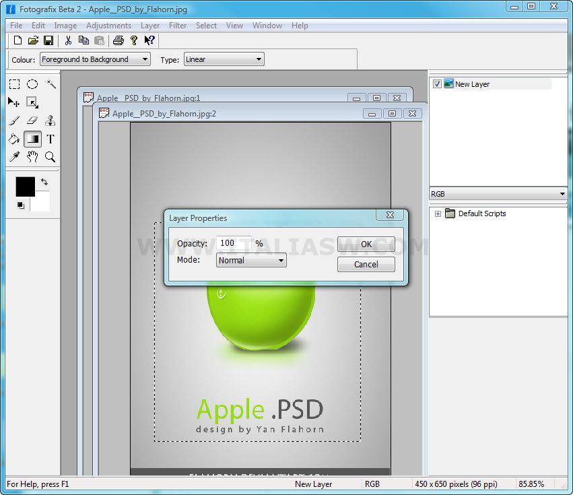The width and height of the screenshot is (573, 495).
Task: Toggle visibility checkbox for New Layer
Action: 437,84
